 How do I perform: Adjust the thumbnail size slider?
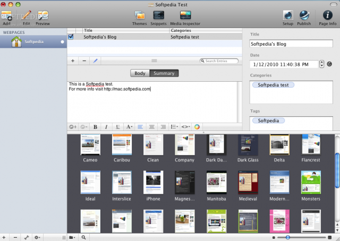288,237
